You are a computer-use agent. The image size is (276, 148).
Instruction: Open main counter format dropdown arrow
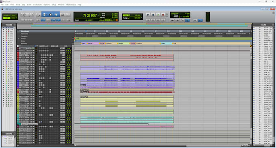[98, 15]
